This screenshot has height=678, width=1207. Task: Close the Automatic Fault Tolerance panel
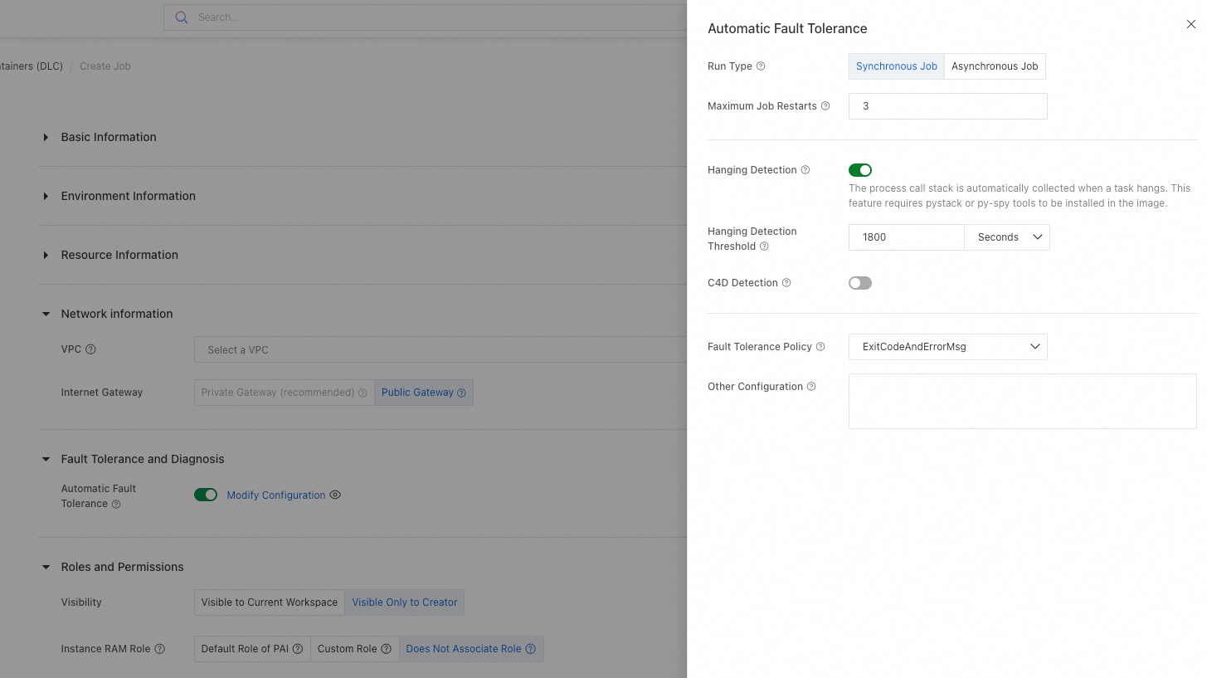coord(1191,25)
